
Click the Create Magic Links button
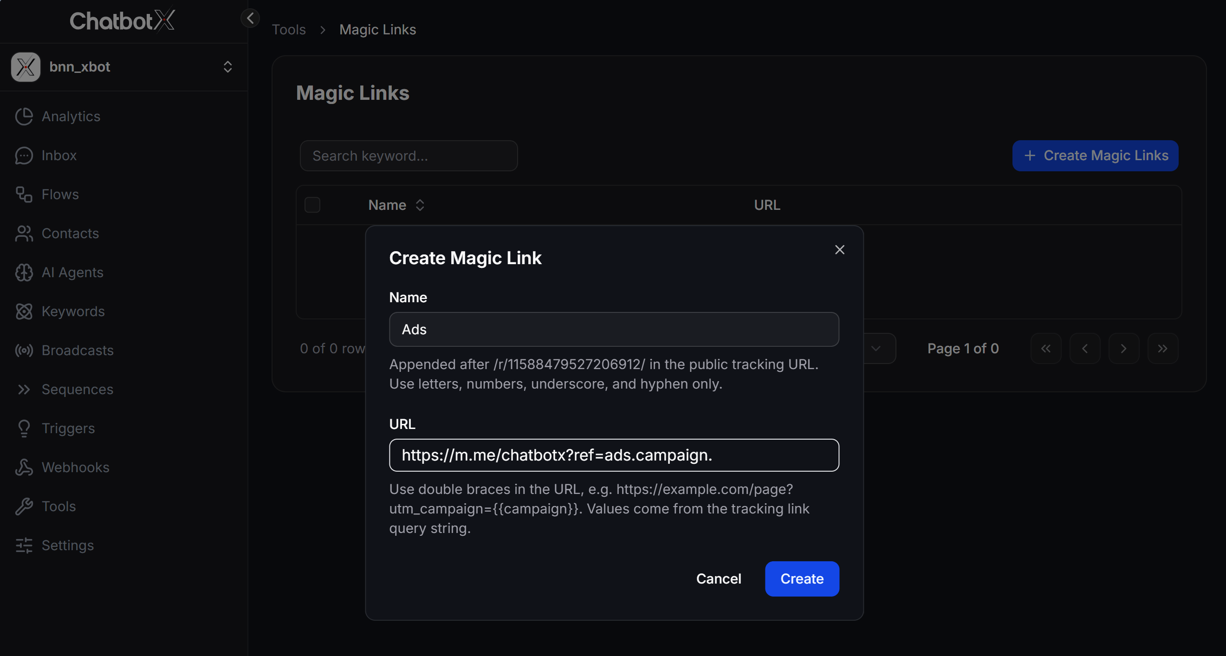click(1095, 156)
